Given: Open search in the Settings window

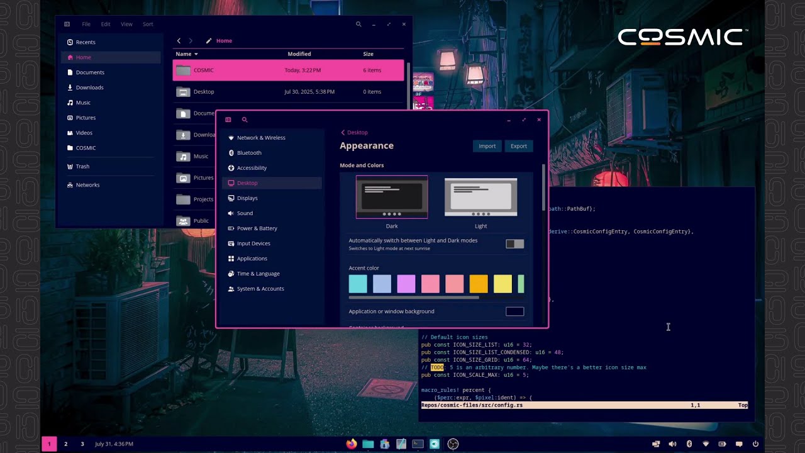Looking at the screenshot, I should 245,120.
